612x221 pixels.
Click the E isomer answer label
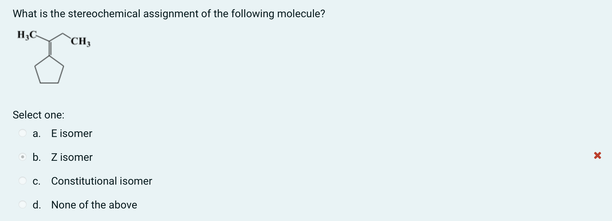pos(71,134)
